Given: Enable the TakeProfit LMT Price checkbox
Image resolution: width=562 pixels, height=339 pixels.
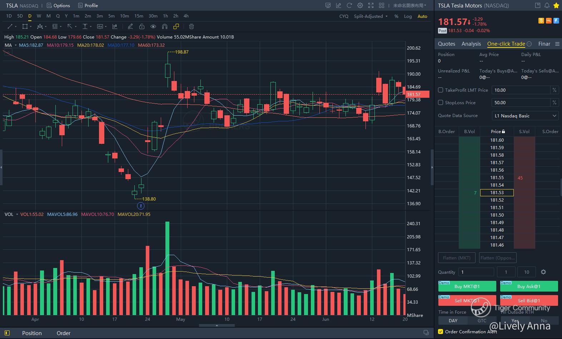Looking at the screenshot, I should (441, 90).
